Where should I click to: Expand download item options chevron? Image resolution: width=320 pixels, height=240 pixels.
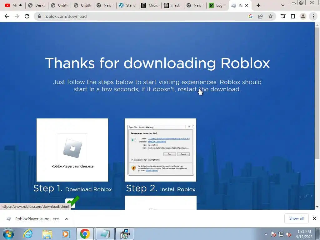pos(67,219)
